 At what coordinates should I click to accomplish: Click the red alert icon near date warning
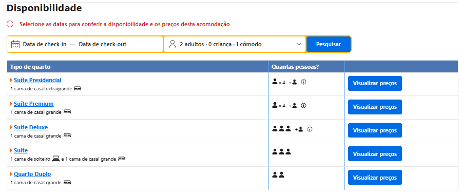(x=10, y=24)
